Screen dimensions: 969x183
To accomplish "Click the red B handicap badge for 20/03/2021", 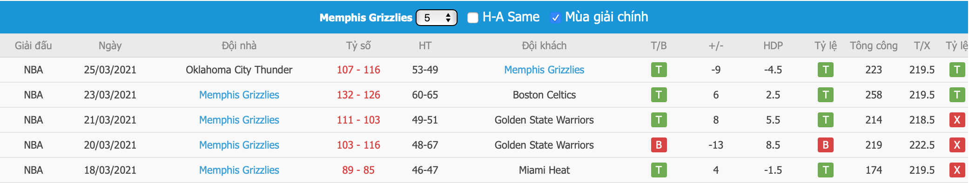I will pyautogui.click(x=826, y=145).
